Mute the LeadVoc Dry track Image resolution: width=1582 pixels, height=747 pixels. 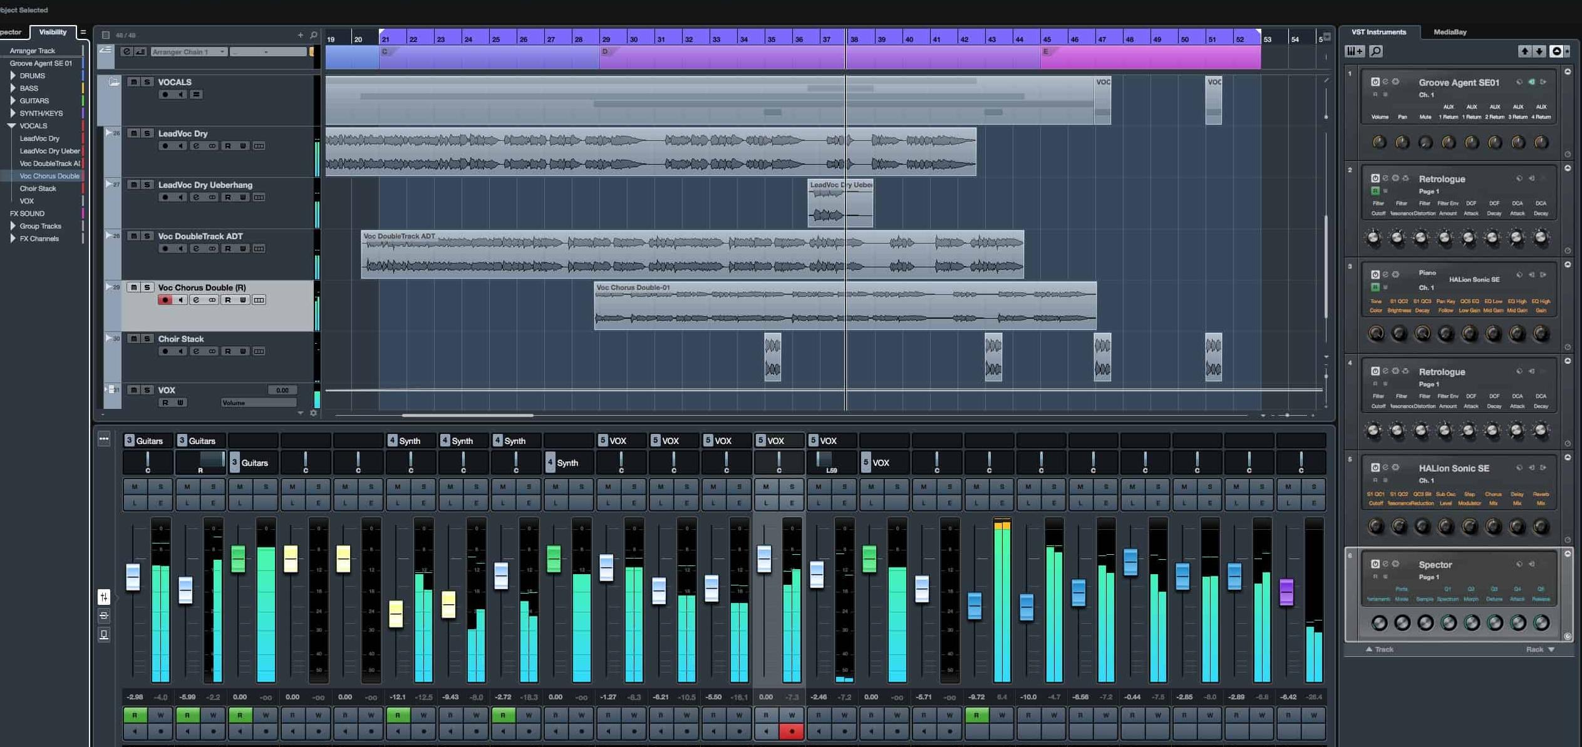[x=133, y=133]
